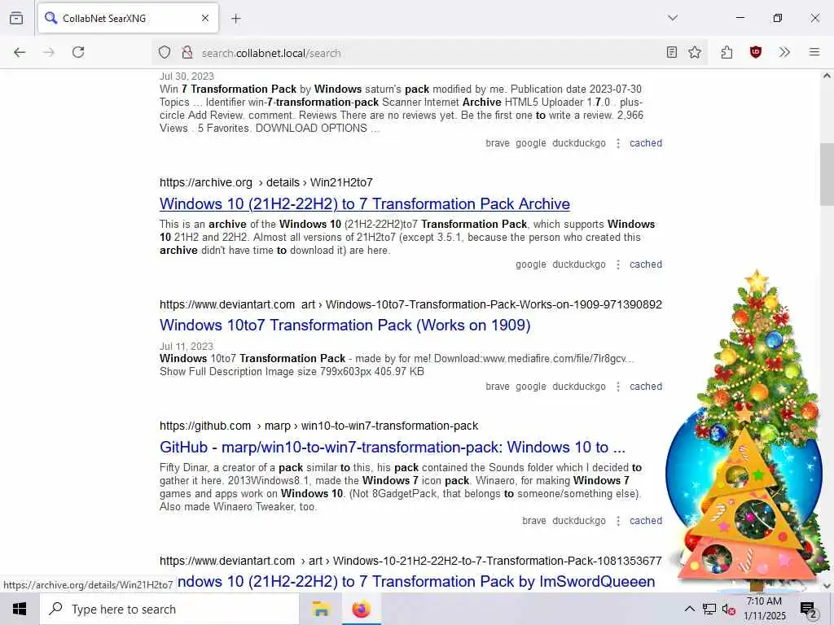Open the notification center icon
834x625 pixels.
tap(808, 610)
